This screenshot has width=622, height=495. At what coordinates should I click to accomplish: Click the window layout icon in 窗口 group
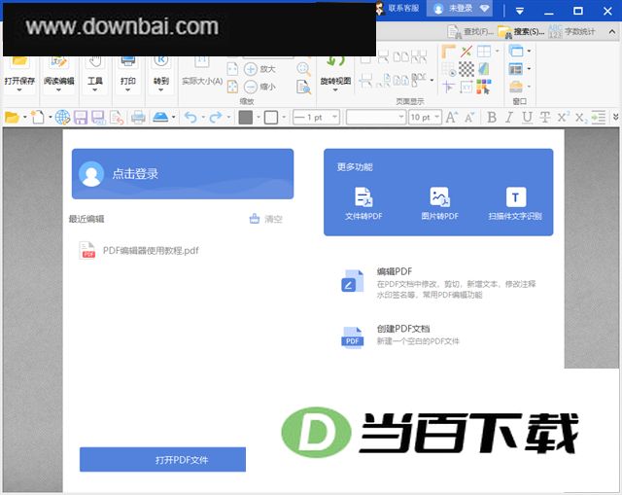tap(516, 69)
